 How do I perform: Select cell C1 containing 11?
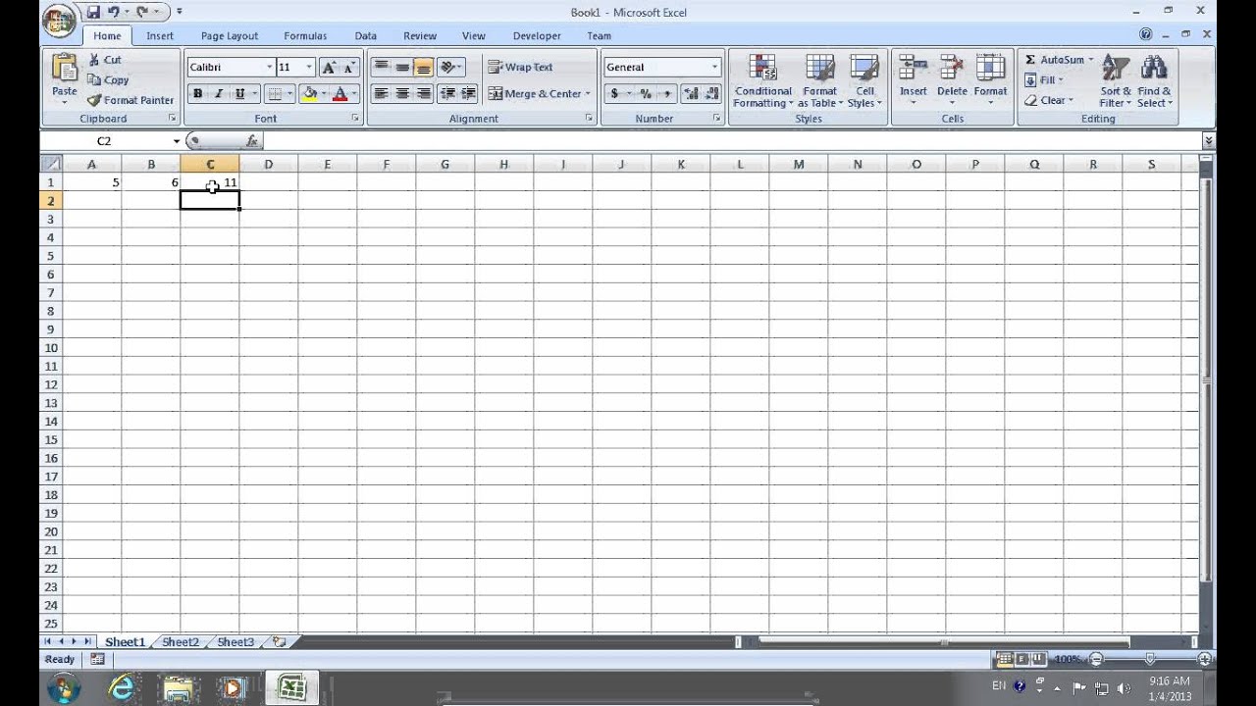point(210,182)
